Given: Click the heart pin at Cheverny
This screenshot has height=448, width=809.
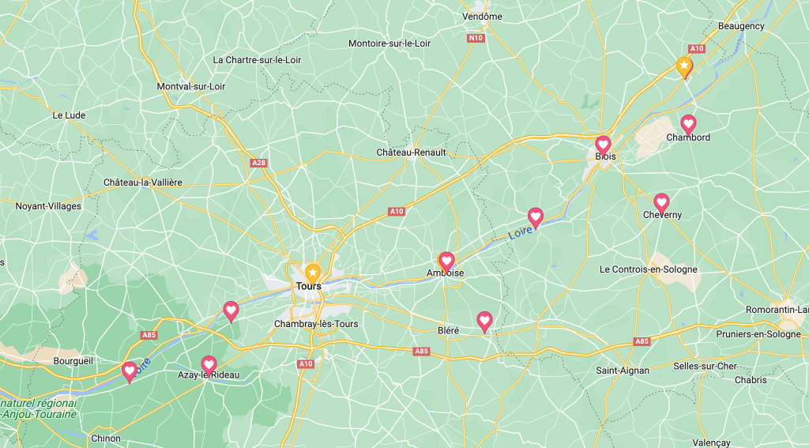Looking at the screenshot, I should tap(661, 203).
